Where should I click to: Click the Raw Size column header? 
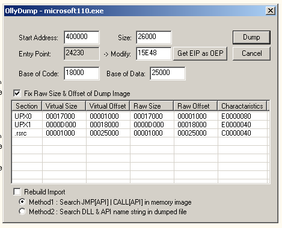pos(152,106)
